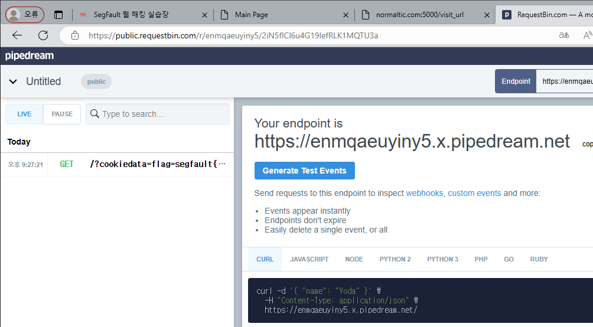Switch to the Main Page tab

(284, 15)
